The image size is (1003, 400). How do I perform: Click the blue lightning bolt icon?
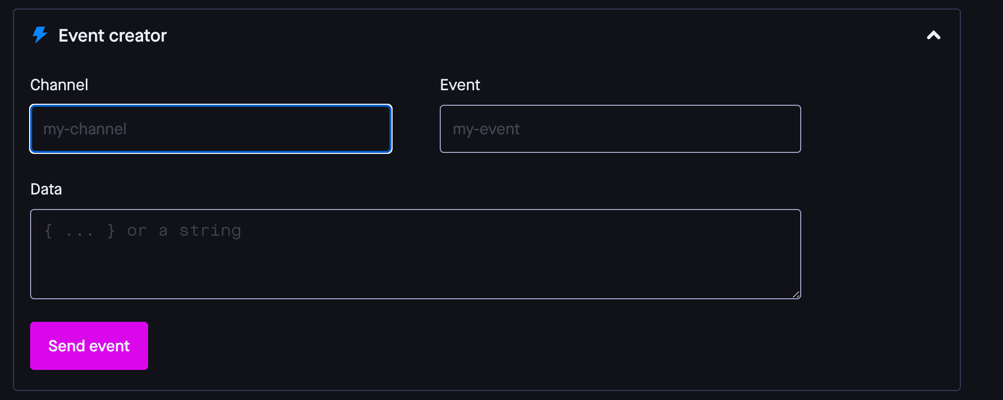[40, 35]
